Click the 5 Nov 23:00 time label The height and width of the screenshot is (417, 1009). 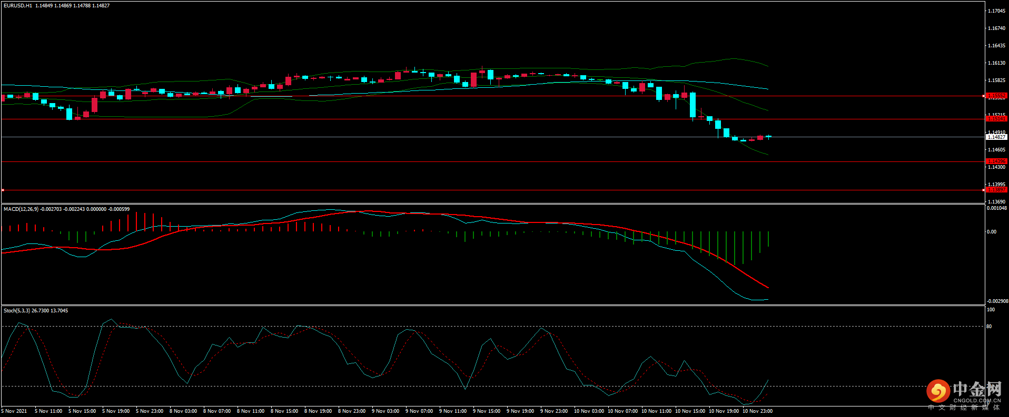coord(150,411)
